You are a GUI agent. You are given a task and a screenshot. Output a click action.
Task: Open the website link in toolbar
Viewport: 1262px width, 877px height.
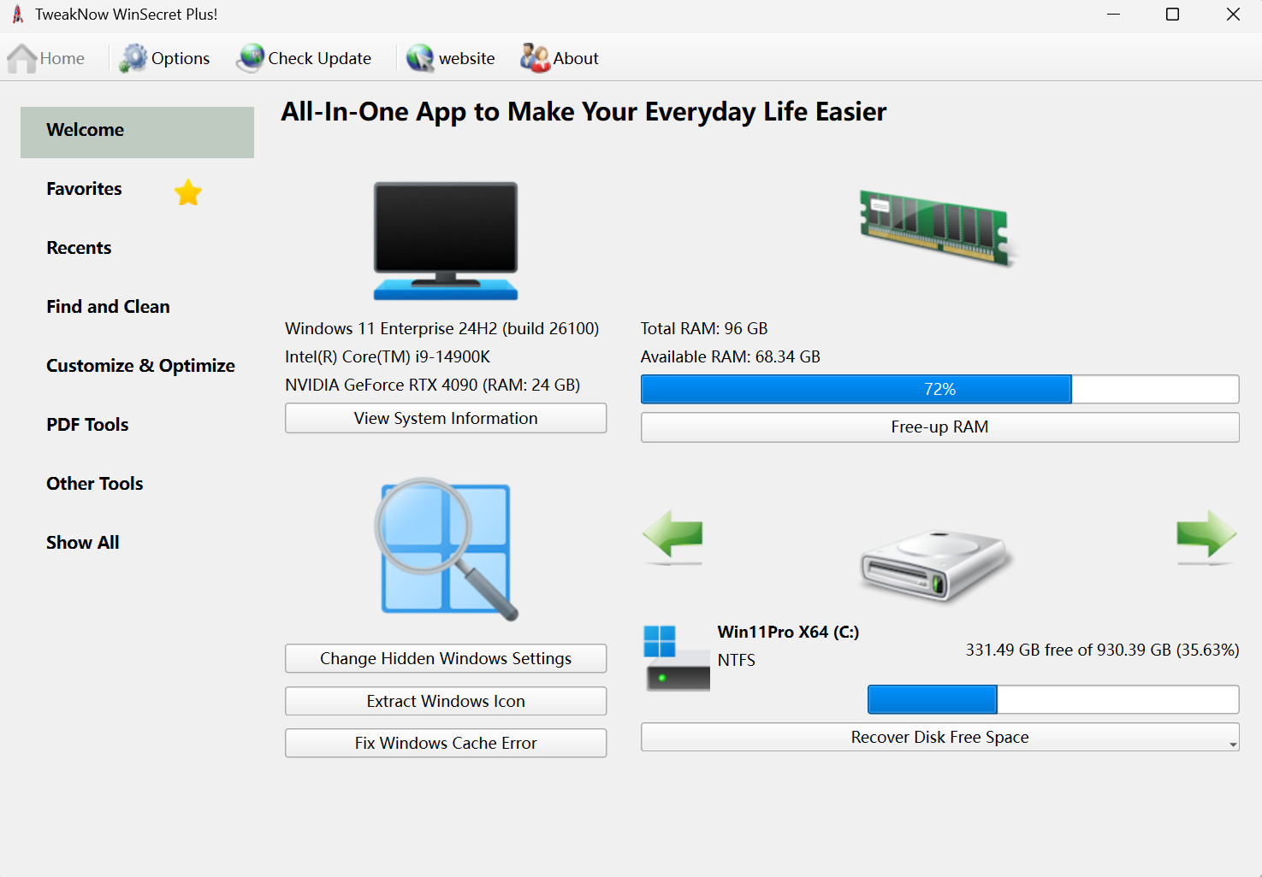(451, 58)
